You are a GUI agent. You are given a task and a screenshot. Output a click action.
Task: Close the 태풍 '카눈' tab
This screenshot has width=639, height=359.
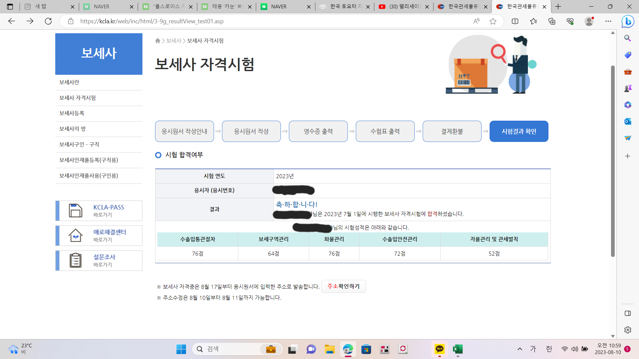pos(250,7)
